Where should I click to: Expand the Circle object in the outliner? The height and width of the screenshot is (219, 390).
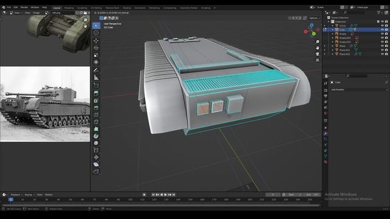333,26
